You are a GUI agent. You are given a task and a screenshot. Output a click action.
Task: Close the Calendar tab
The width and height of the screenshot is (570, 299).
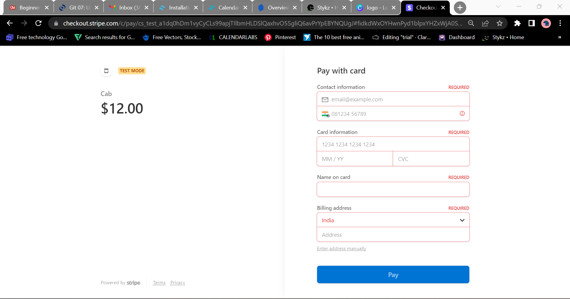[x=245, y=8]
